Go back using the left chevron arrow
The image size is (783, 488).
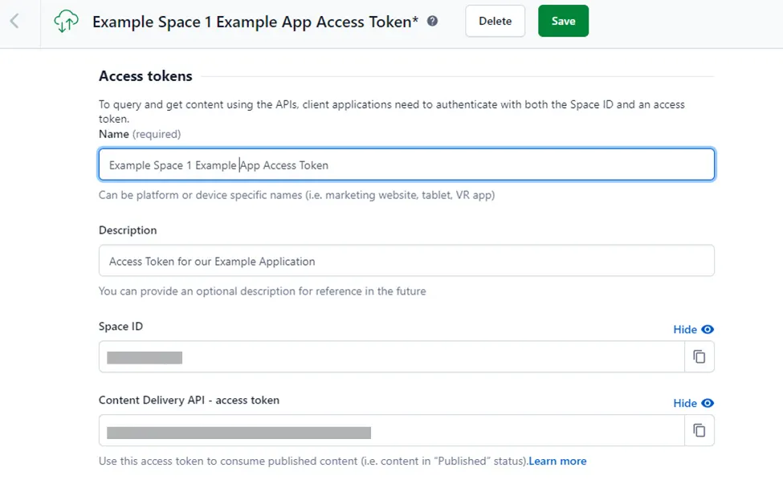14,22
